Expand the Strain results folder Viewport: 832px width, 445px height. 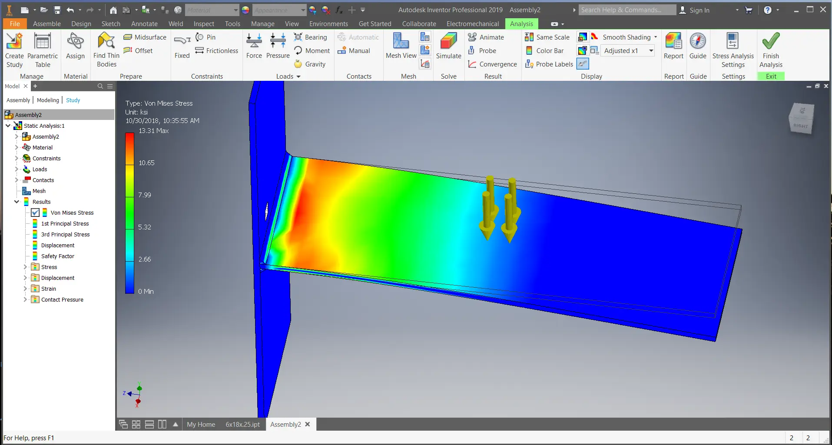[x=26, y=289]
